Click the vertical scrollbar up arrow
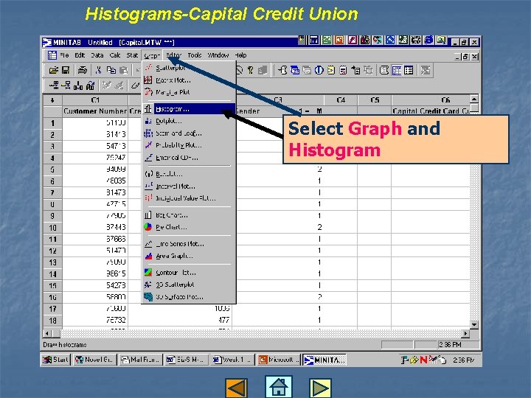This screenshot has width=531, height=398. coord(474,99)
